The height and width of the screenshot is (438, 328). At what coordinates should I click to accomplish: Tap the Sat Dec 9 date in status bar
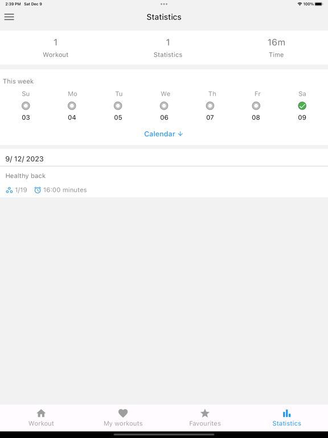pos(33,4)
